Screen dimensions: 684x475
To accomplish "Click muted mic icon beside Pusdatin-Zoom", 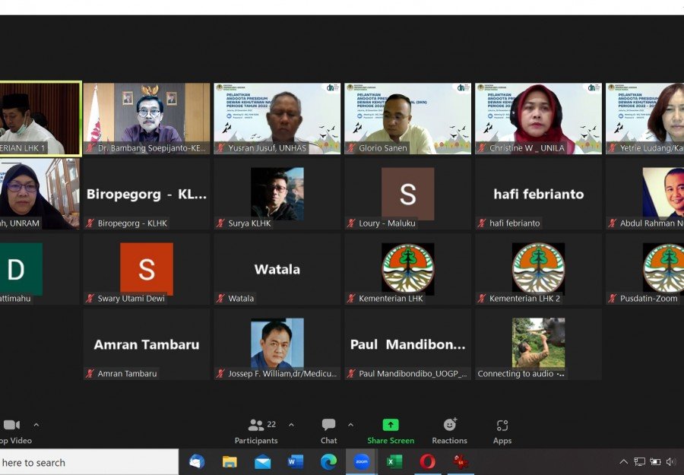I will (613, 299).
